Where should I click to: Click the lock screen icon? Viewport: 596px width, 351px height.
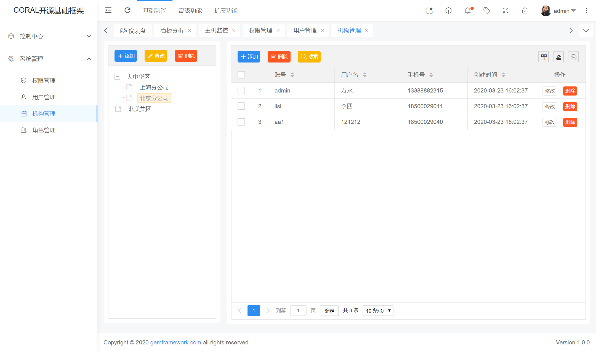(x=525, y=10)
